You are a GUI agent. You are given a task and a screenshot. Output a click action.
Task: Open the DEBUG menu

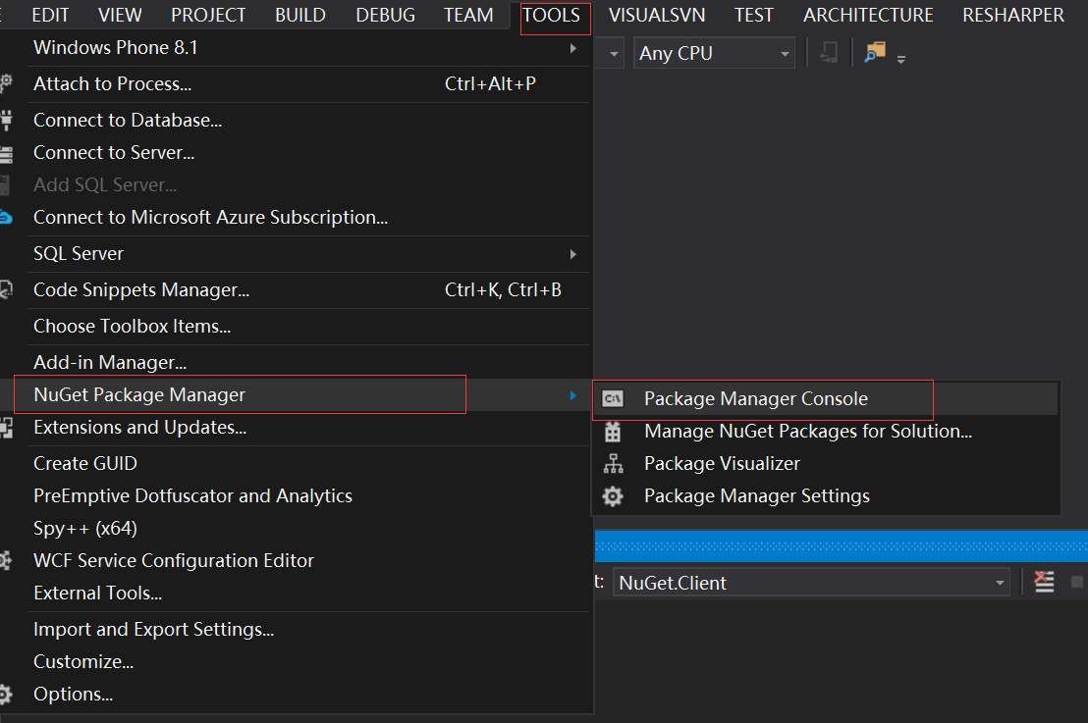(x=385, y=15)
